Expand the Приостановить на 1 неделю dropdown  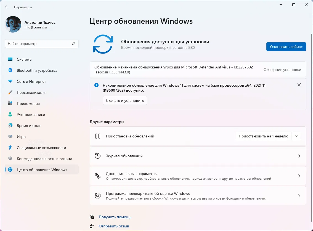point(296,136)
